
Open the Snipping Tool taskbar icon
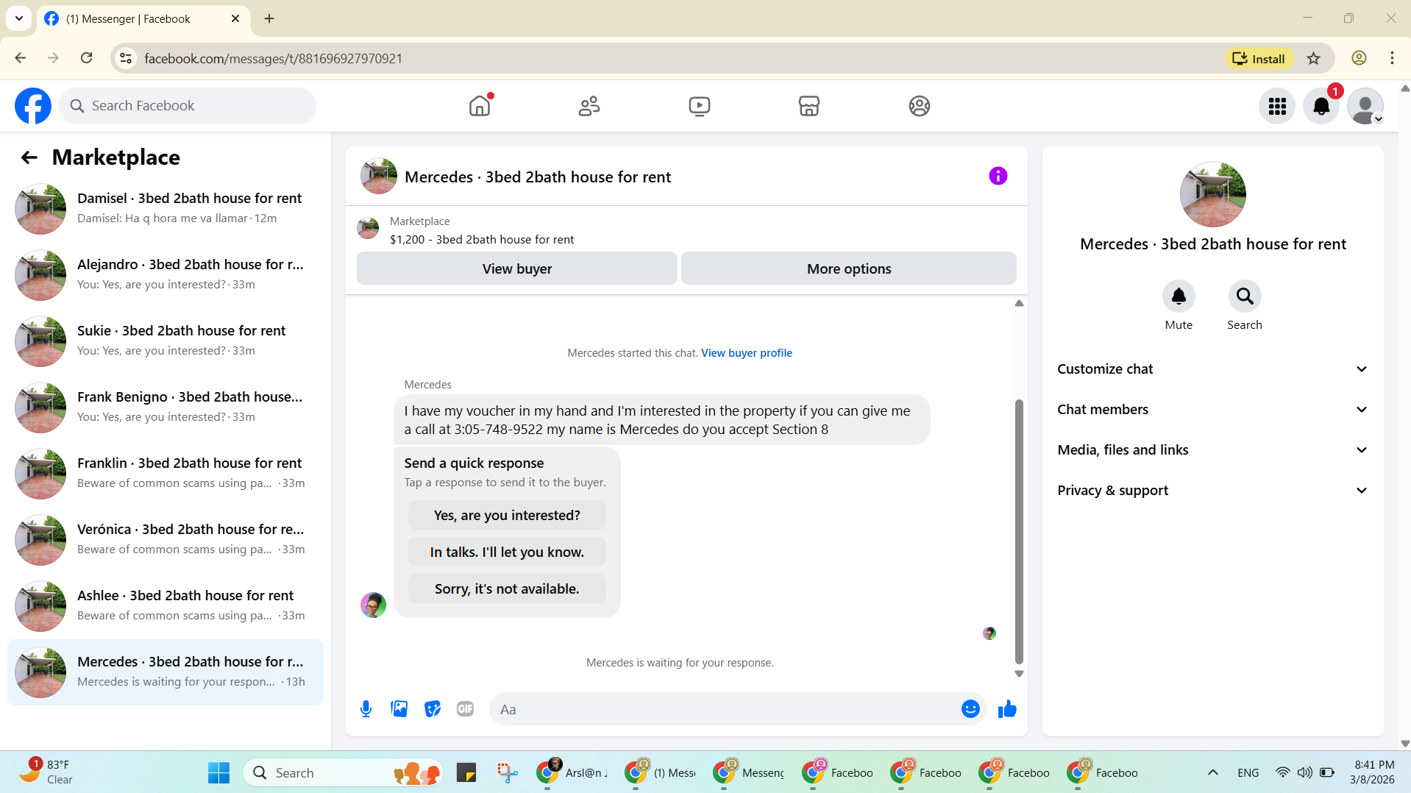(x=507, y=772)
